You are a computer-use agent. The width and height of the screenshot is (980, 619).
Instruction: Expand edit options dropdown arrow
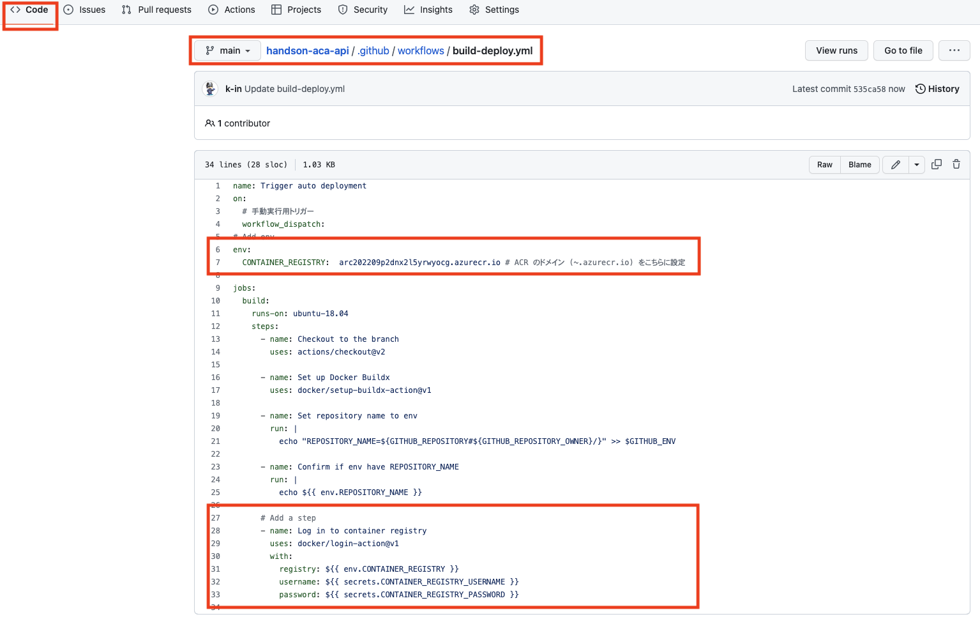pyautogui.click(x=917, y=165)
